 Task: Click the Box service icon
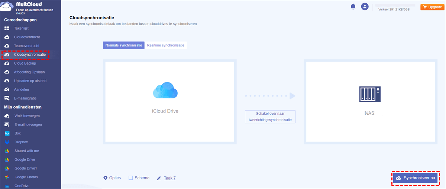(7, 133)
